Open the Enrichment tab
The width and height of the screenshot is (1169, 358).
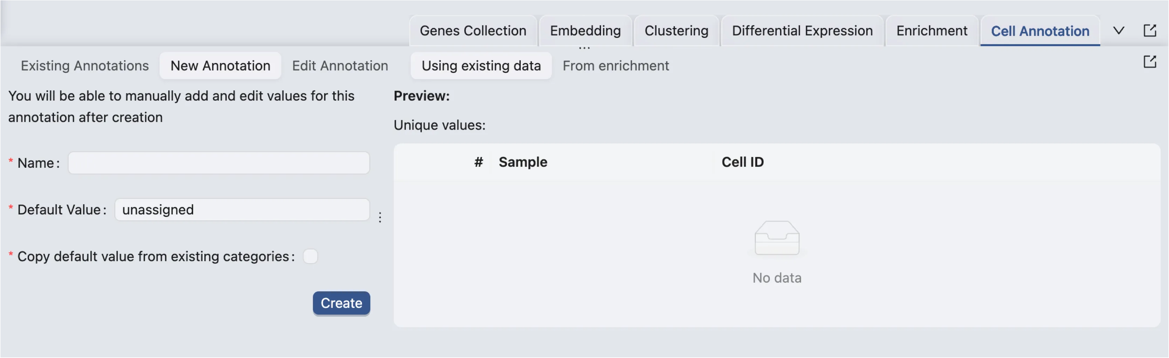click(932, 31)
